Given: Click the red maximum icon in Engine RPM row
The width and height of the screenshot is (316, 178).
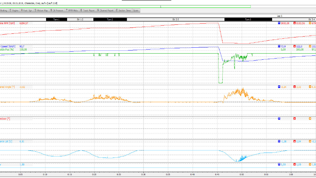Looking at the screenshot, I should pyautogui.click(x=295, y=23).
